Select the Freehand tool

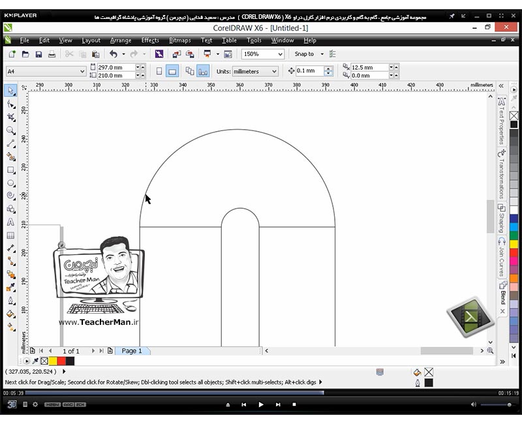(x=10, y=144)
